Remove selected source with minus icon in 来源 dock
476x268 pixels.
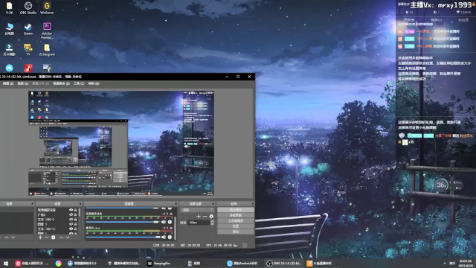[47, 237]
